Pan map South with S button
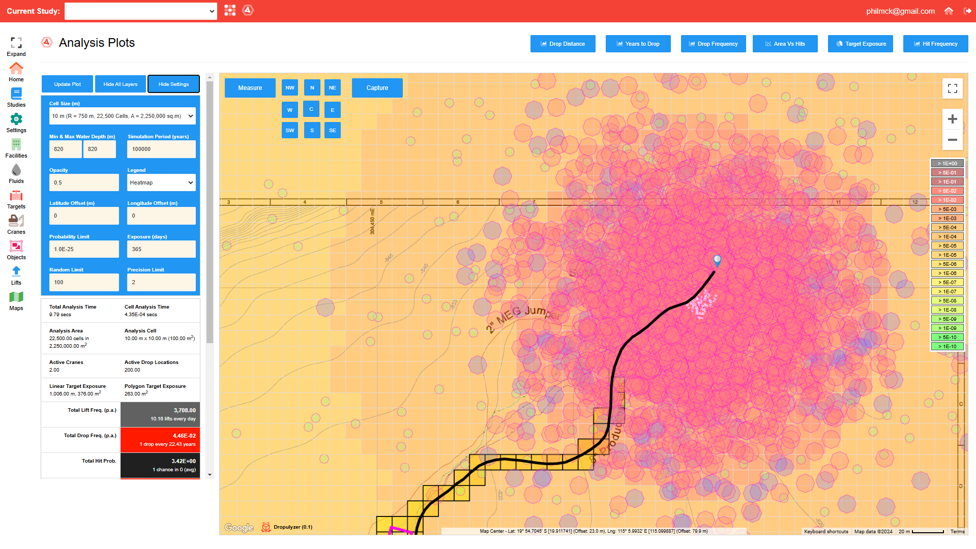Image resolution: width=976 pixels, height=549 pixels. click(x=312, y=130)
